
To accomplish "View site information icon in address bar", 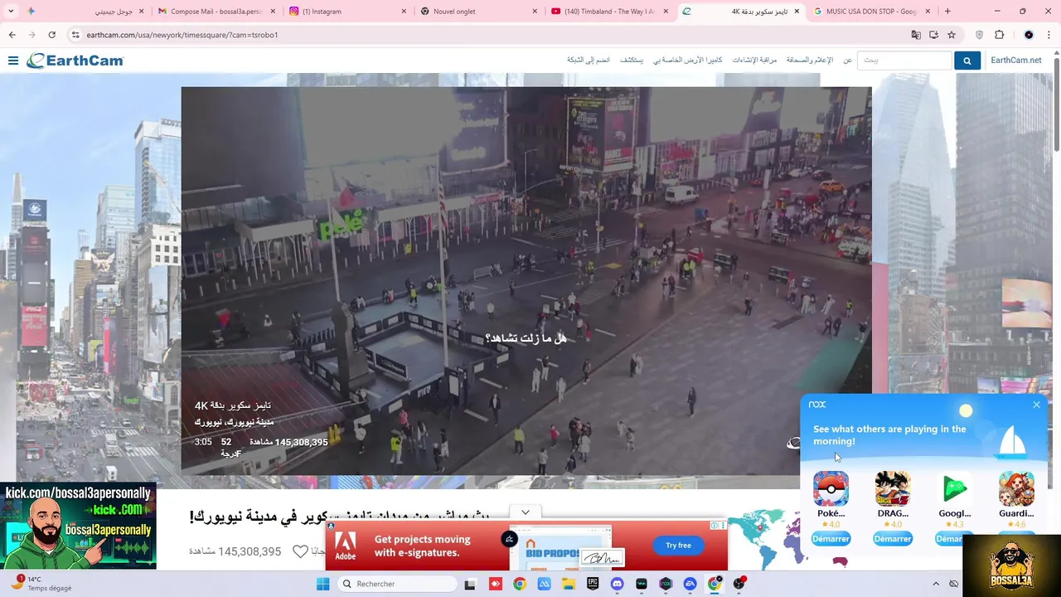I will tap(75, 35).
